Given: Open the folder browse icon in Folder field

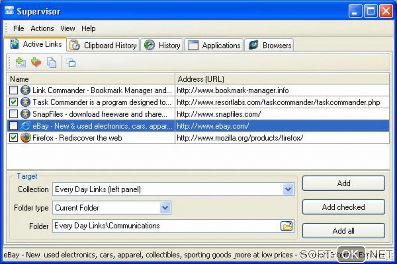Looking at the screenshot, I should click(287, 226).
